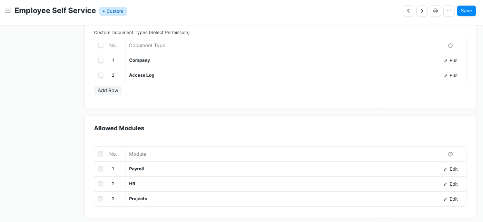
Task: Toggle the sidebar hamburger menu icon
Action: click(x=7, y=11)
